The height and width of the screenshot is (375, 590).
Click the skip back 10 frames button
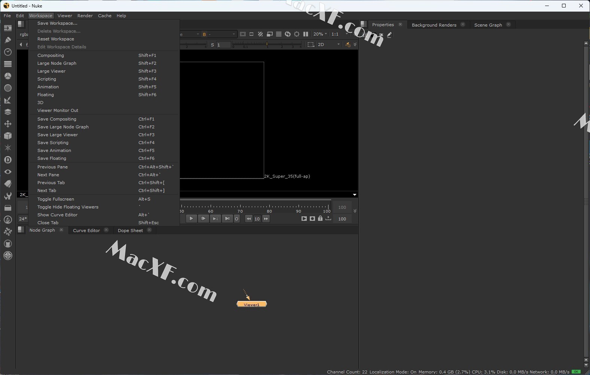click(248, 219)
